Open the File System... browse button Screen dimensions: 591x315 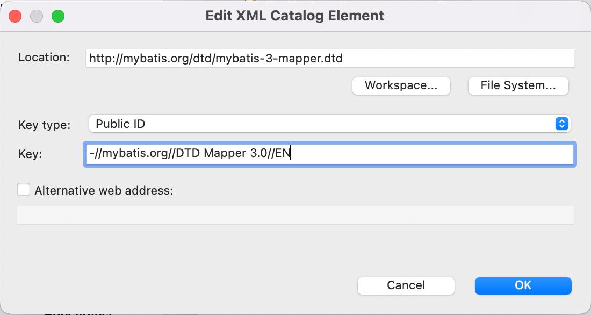click(518, 85)
